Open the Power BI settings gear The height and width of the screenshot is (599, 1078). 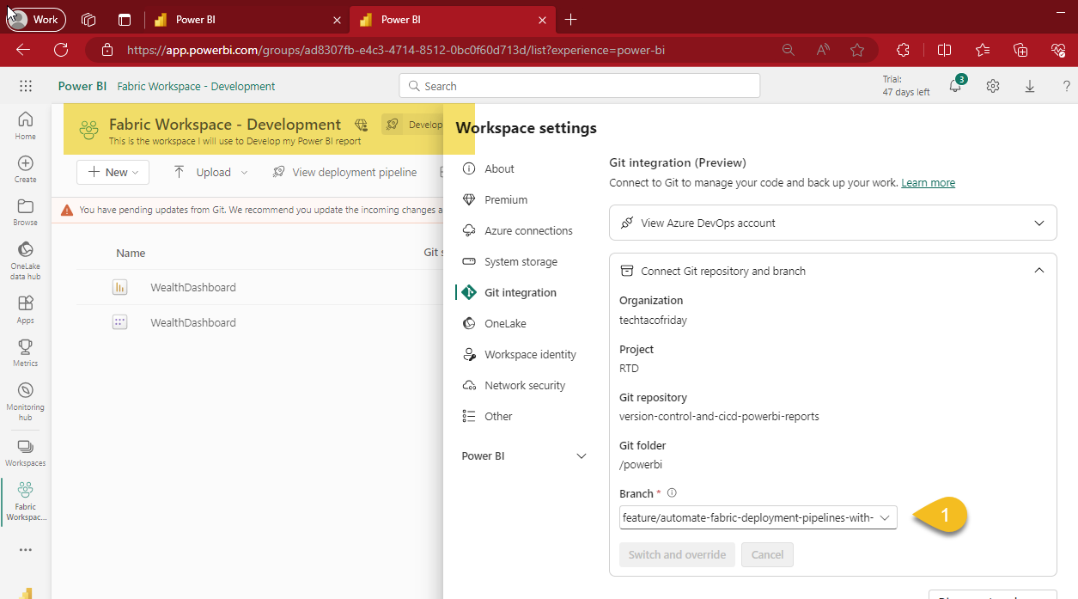(992, 86)
